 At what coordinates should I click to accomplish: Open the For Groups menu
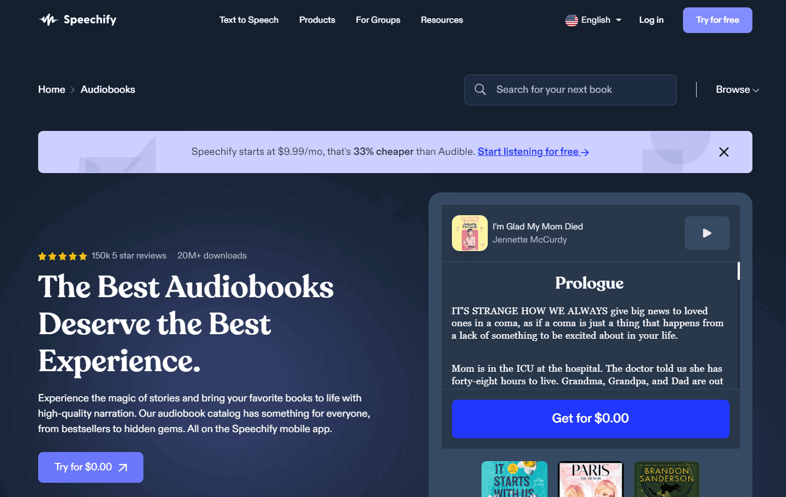coord(378,20)
